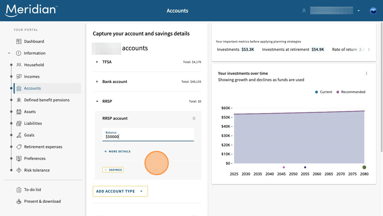Click the Dashboard sidebar icon
Screen dimensions: 383x216
point(19,41)
